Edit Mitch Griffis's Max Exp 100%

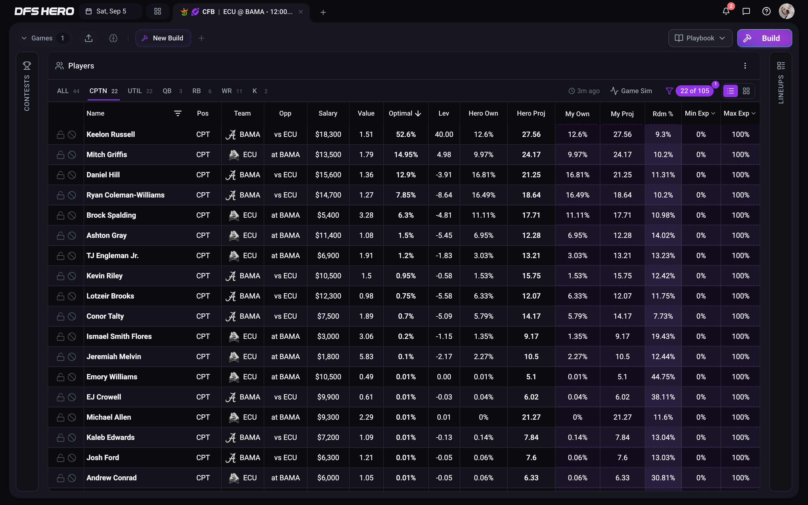click(x=740, y=155)
